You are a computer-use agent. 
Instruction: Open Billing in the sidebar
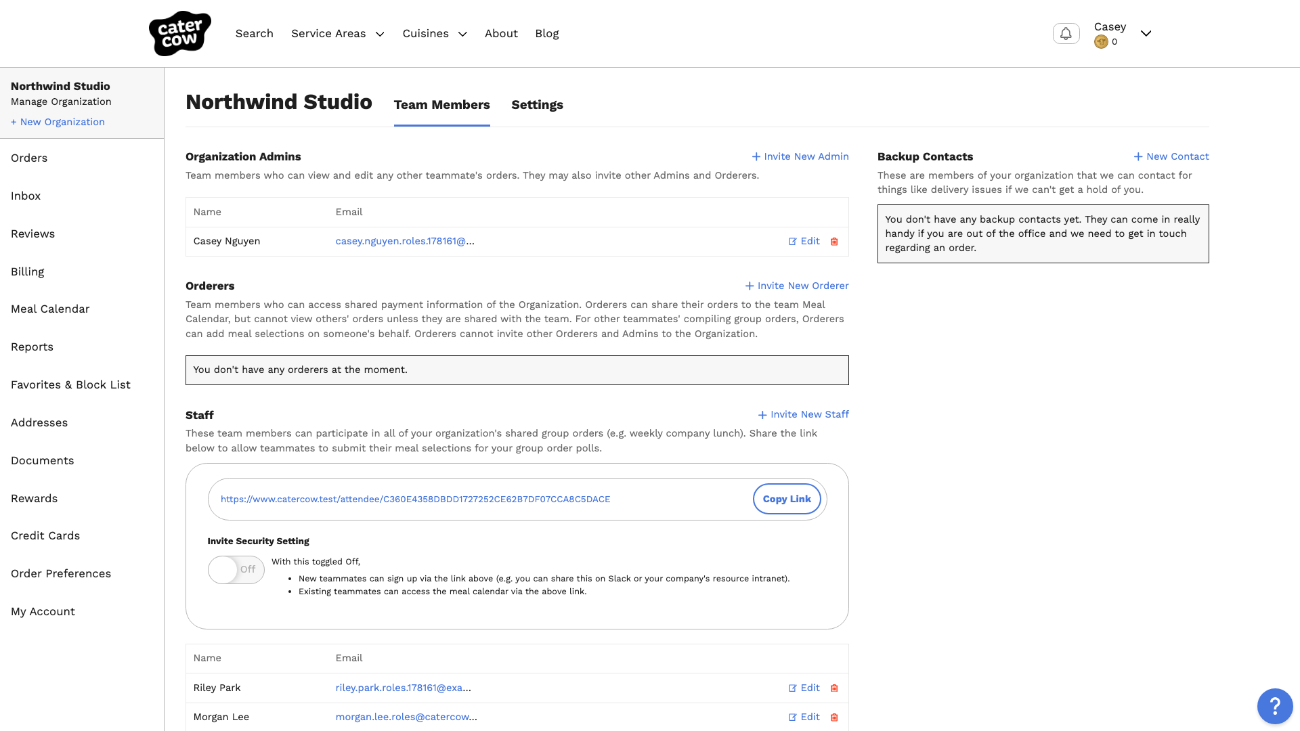click(27, 271)
